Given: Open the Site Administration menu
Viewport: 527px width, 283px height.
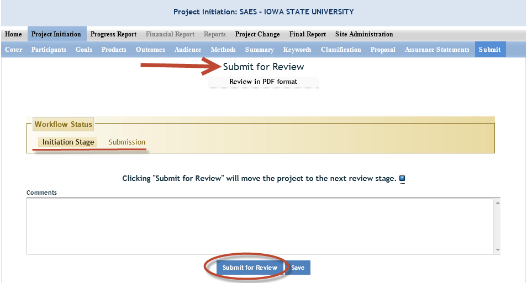Looking at the screenshot, I should [364, 34].
